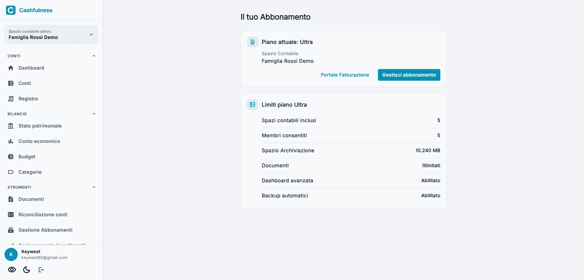
Task: Click the wallet icon next to Conti
Action: (x=11, y=83)
